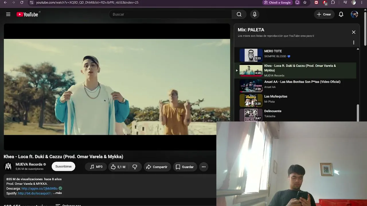Go to the YouTube home logo
367x206 pixels.
pos(27,14)
